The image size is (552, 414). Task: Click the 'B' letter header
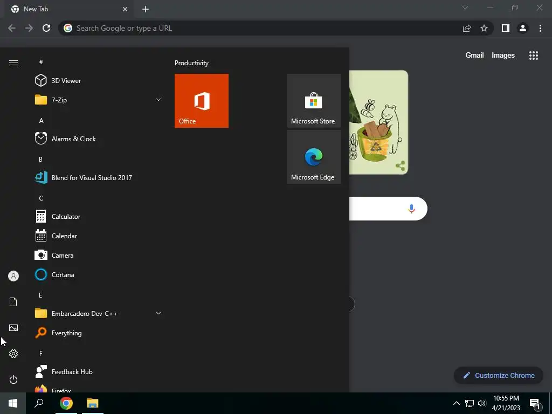[x=40, y=160]
